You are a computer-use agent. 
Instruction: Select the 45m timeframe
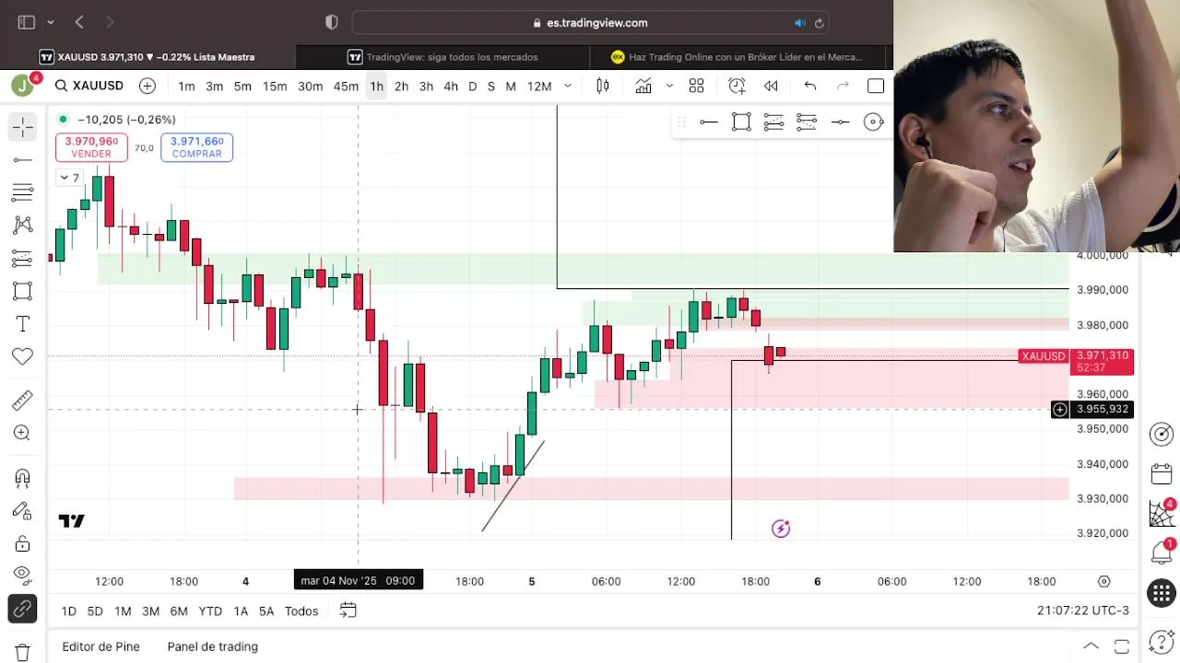click(x=346, y=87)
